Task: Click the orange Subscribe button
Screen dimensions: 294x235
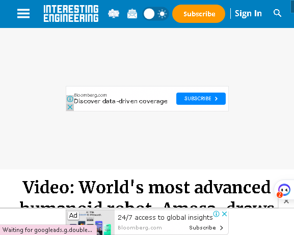Action: (199, 14)
